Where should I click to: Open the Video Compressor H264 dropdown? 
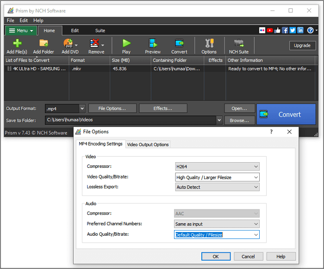pos(217,166)
